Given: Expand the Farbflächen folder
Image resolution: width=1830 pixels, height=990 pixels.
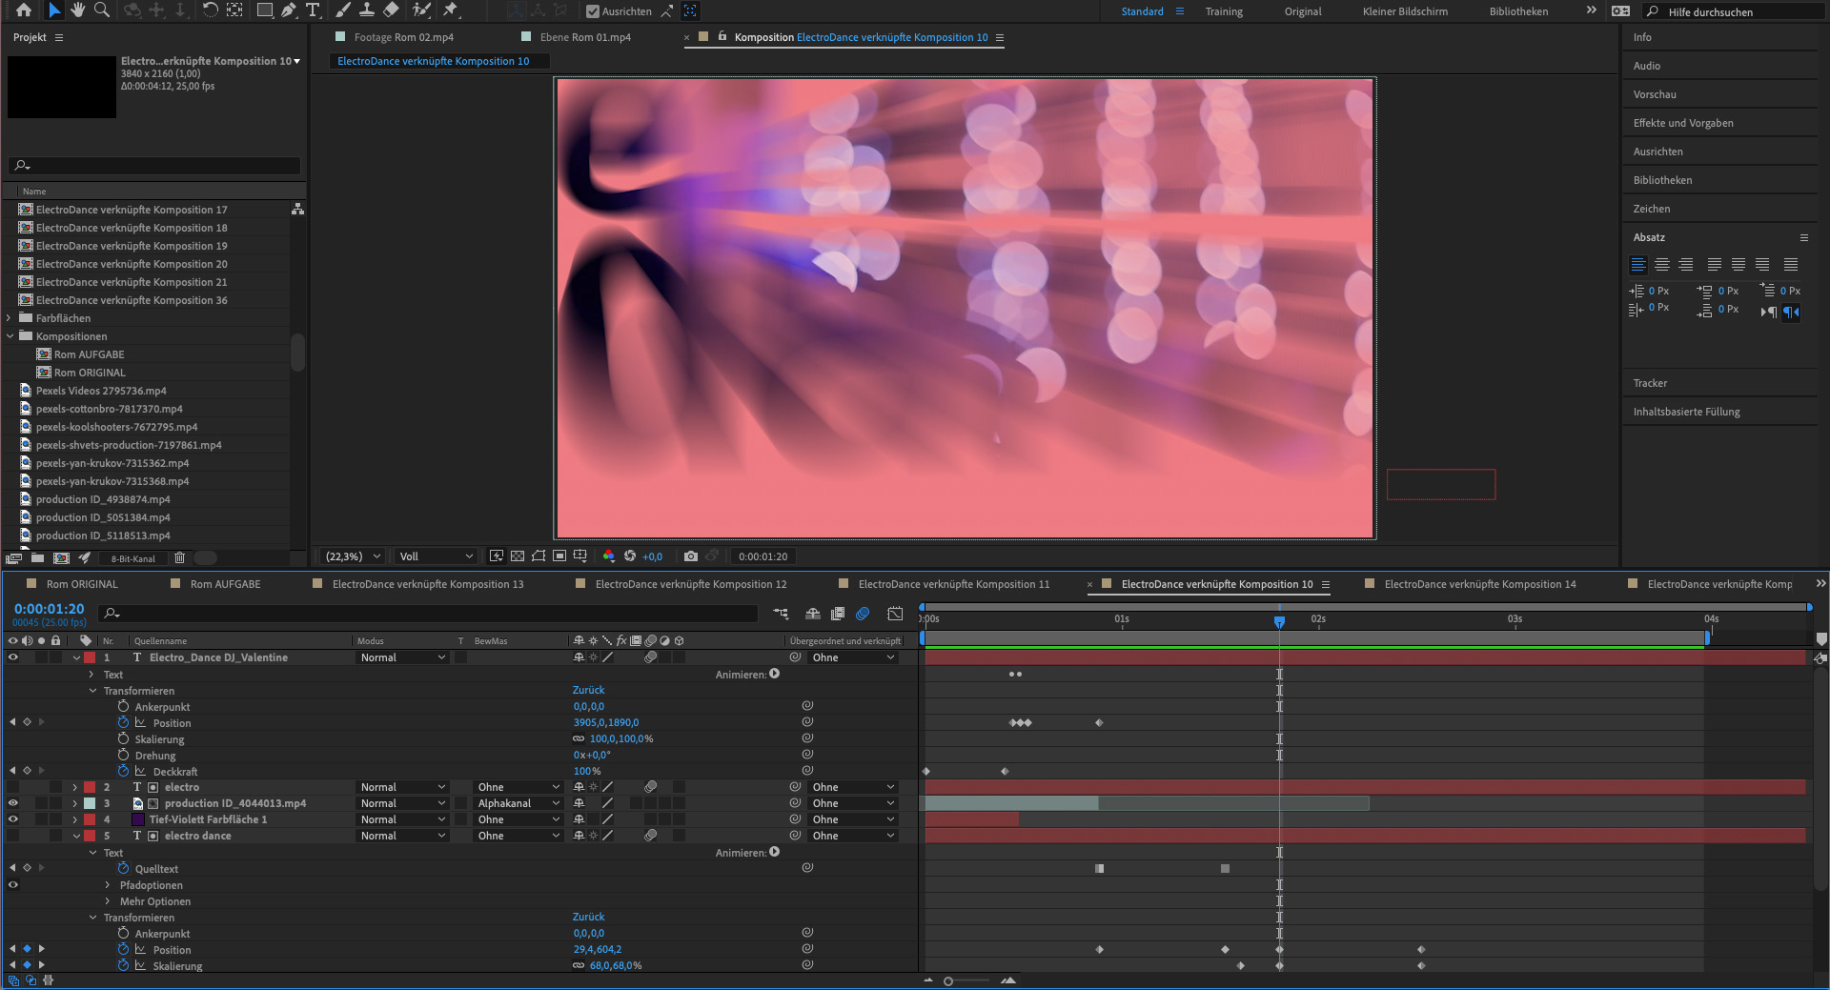Looking at the screenshot, I should (x=10, y=318).
